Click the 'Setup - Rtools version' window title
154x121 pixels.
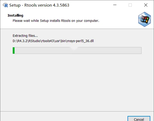click(x=30, y=5)
